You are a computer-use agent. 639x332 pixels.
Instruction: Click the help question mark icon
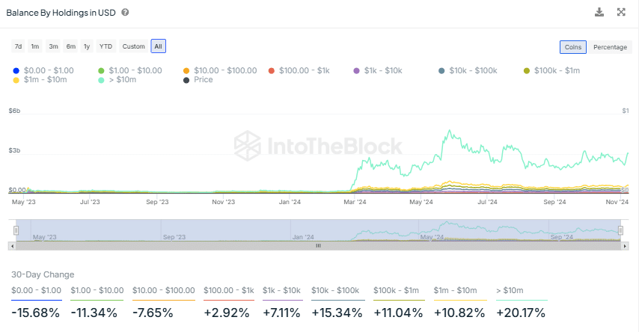coord(125,13)
